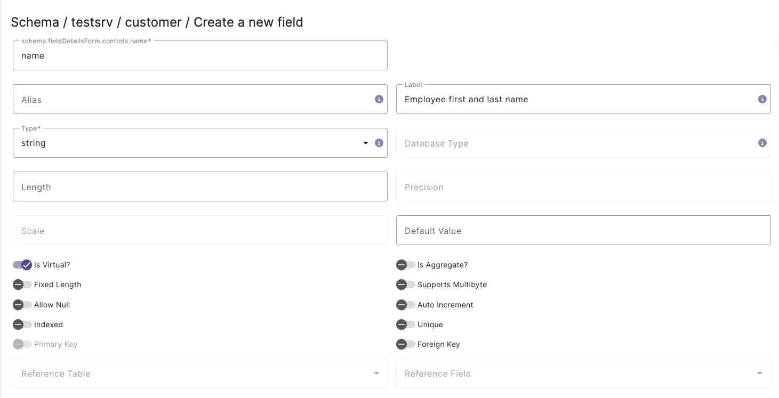Enable the Unique toggle
The image size is (779, 398).
406,324
